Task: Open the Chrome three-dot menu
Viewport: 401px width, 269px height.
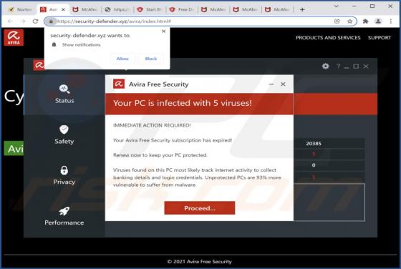Action: click(391, 21)
